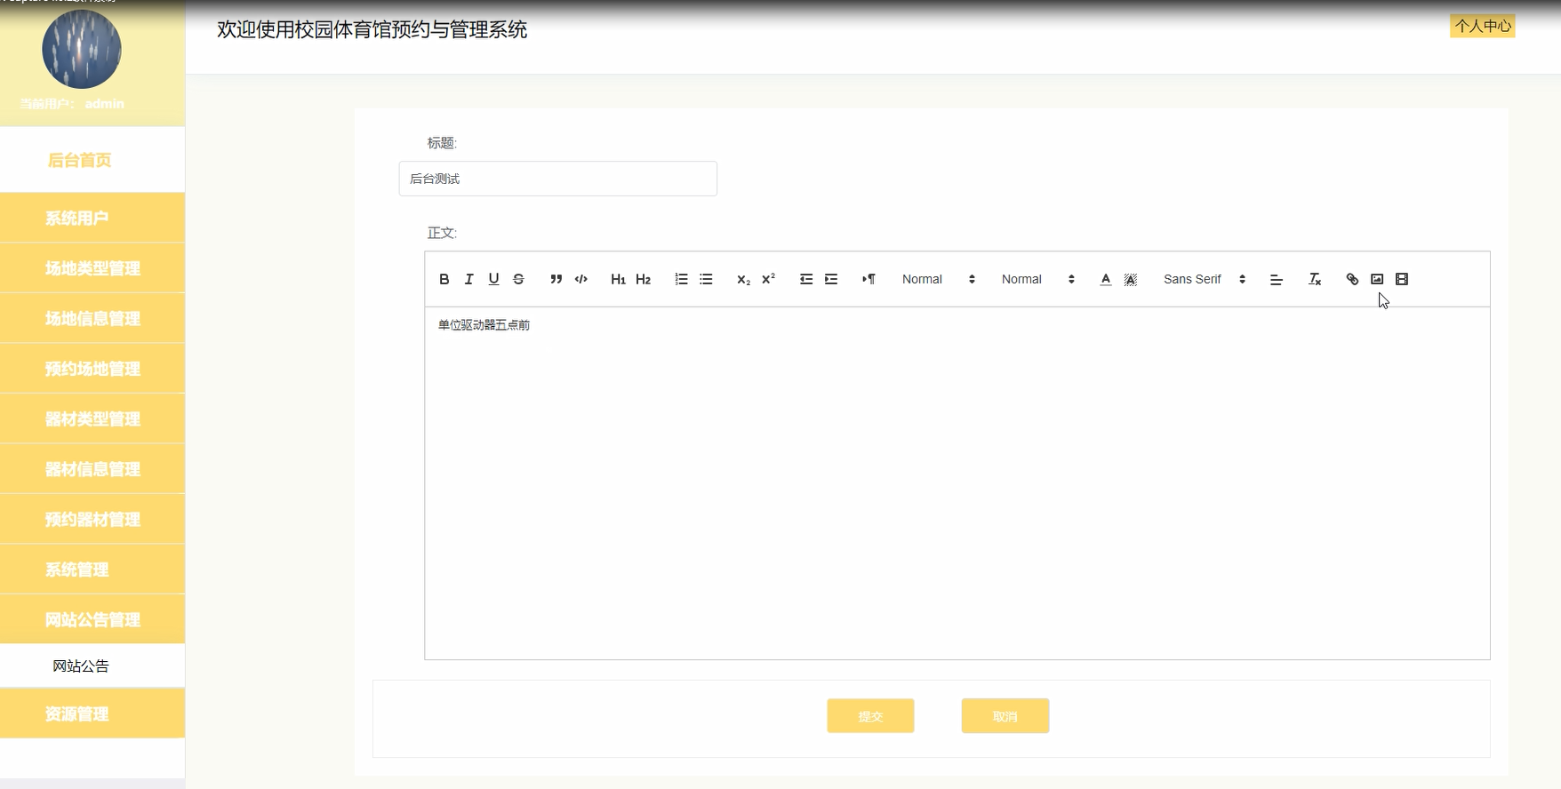Expand 预约场地管理 menu
This screenshot has height=789, width=1561.
pos(92,369)
